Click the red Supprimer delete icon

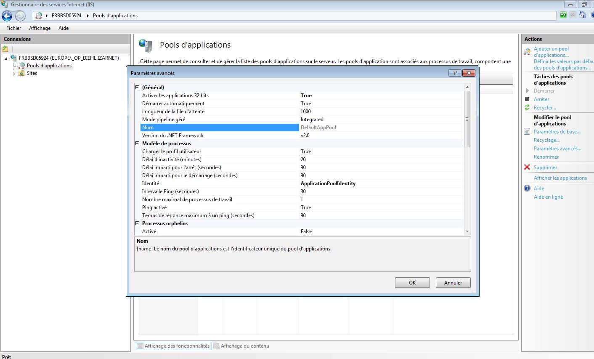(x=527, y=167)
